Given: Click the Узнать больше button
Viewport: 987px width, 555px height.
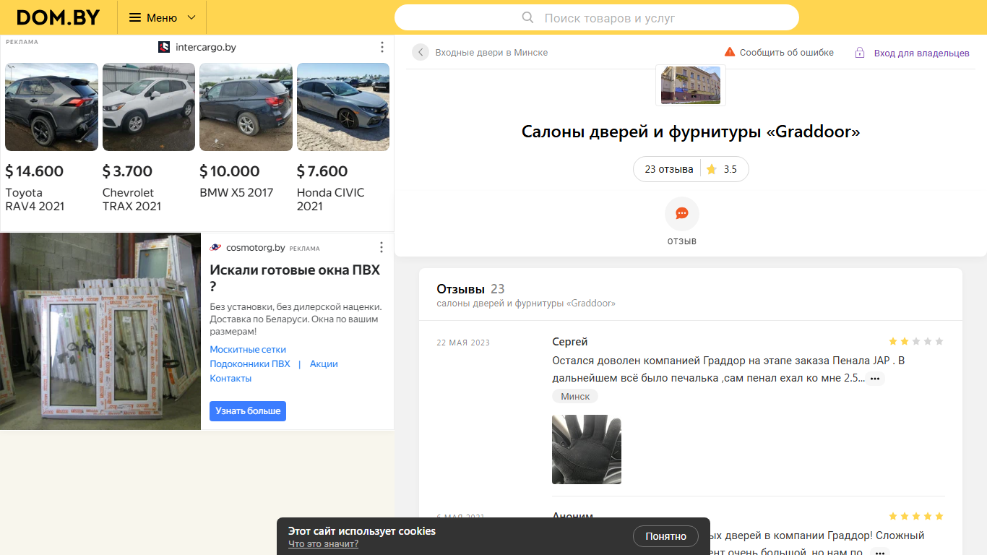Looking at the screenshot, I should [x=248, y=410].
